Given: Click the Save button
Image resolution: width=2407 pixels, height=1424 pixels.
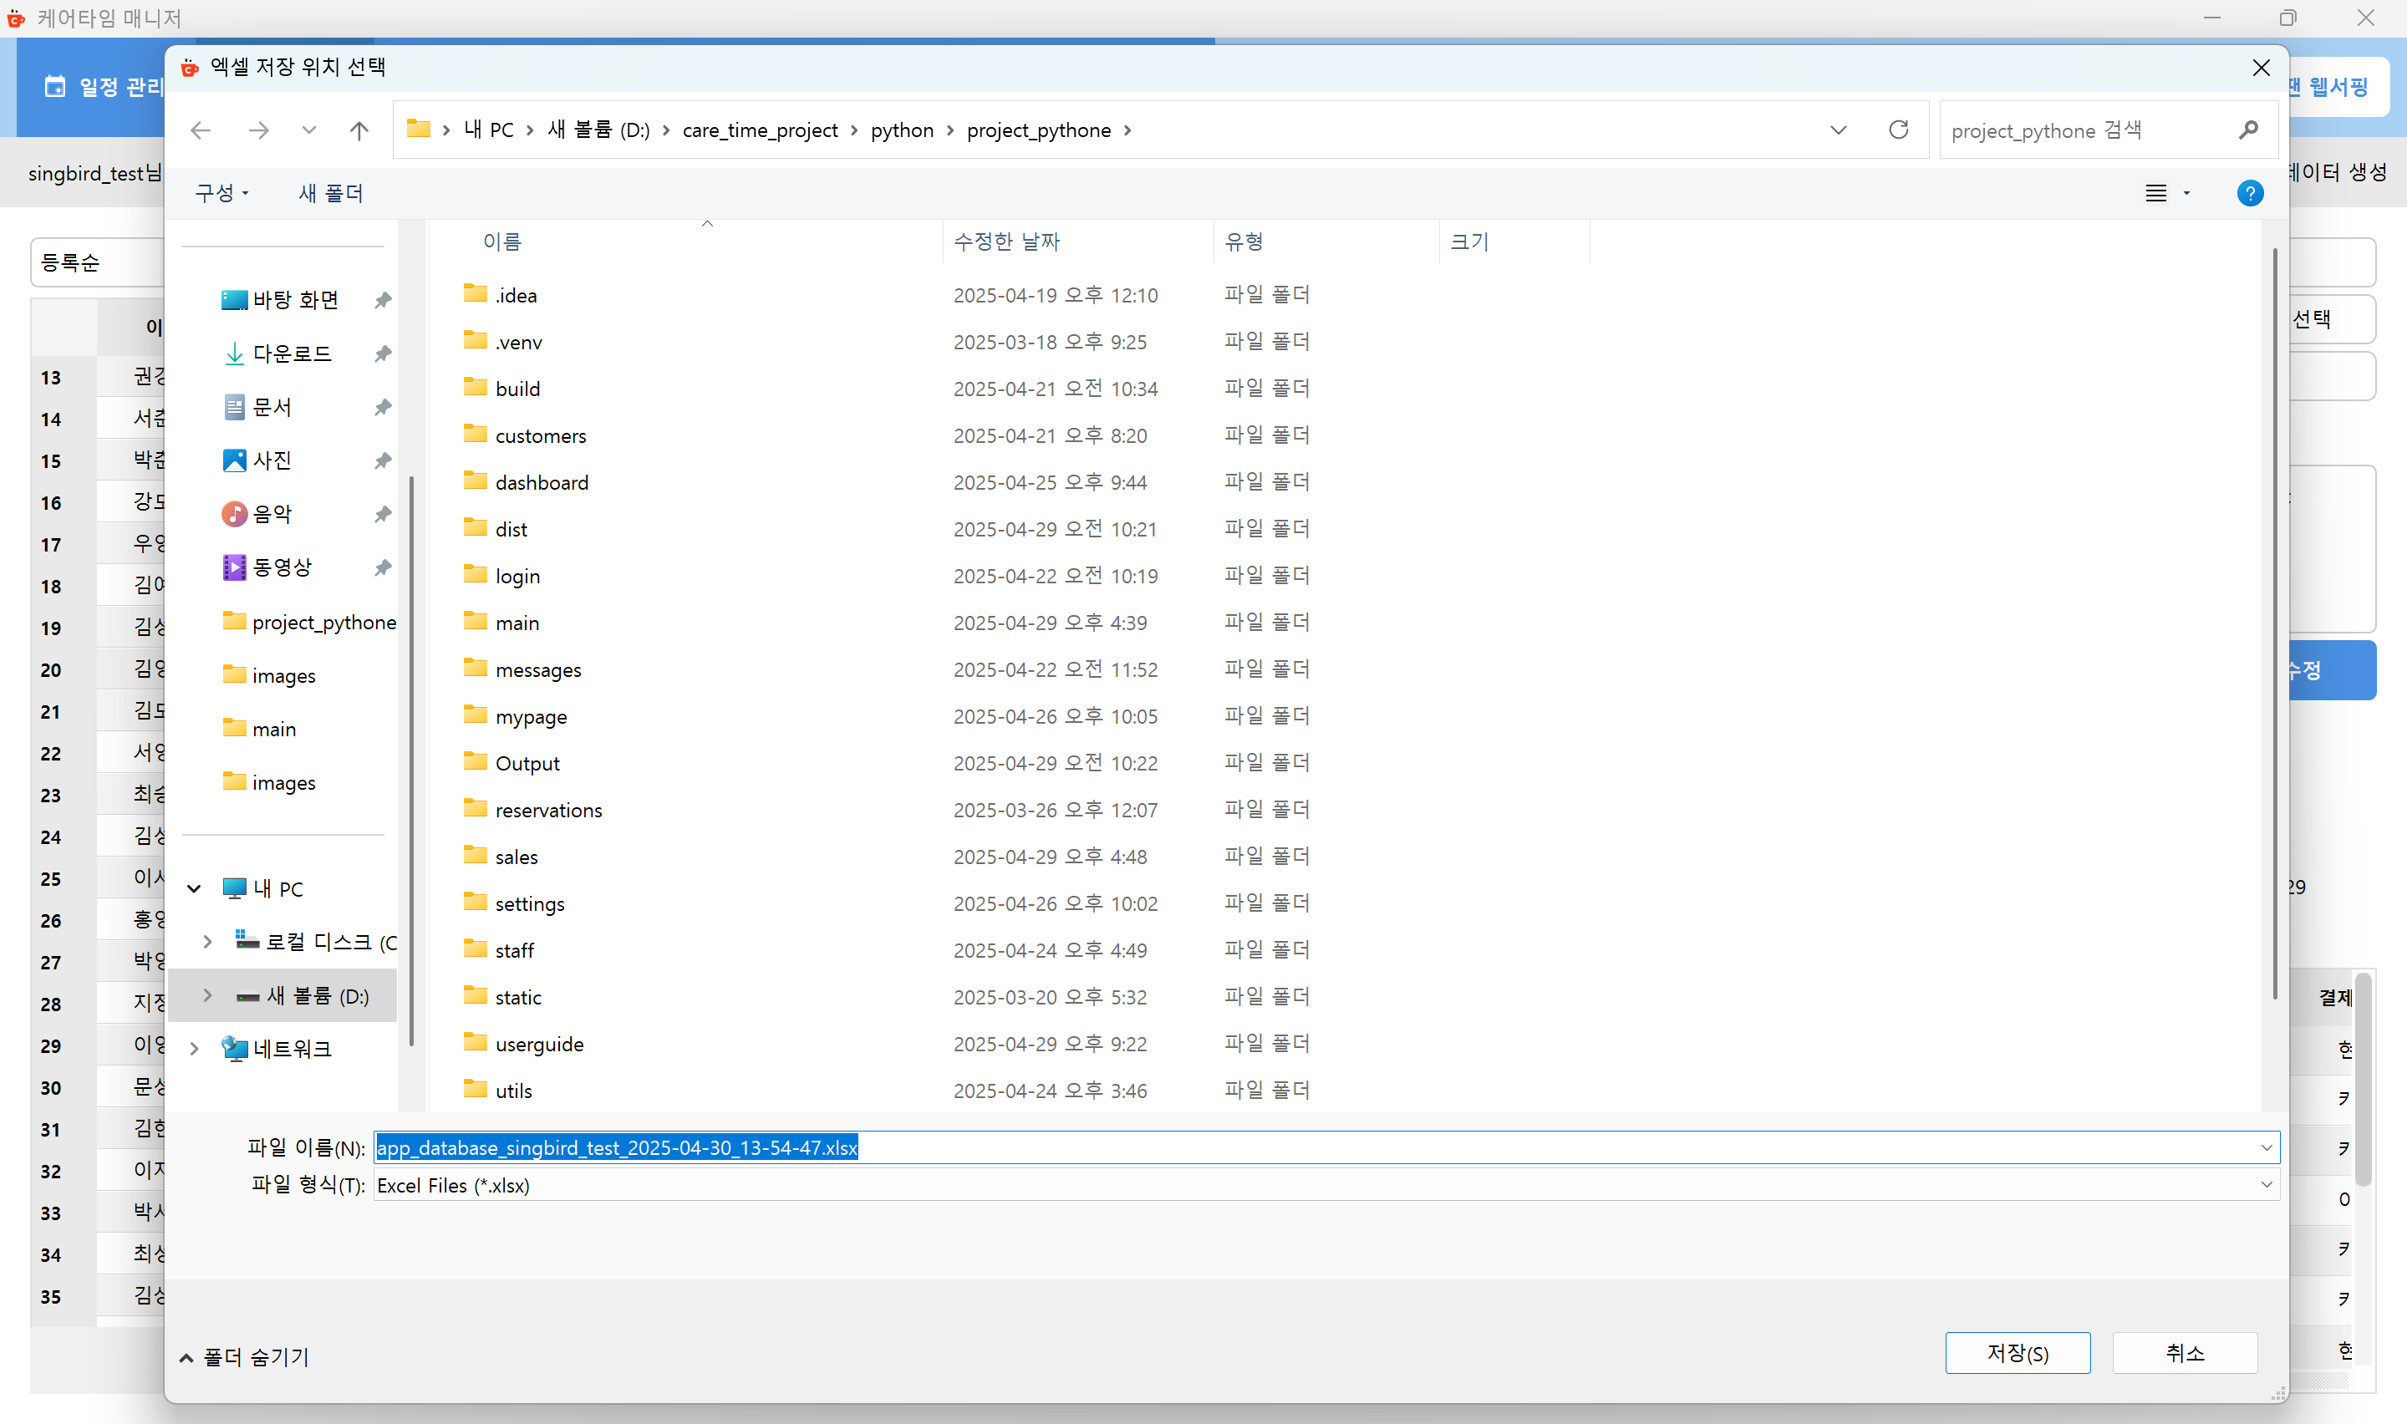Looking at the screenshot, I should [x=2017, y=1353].
